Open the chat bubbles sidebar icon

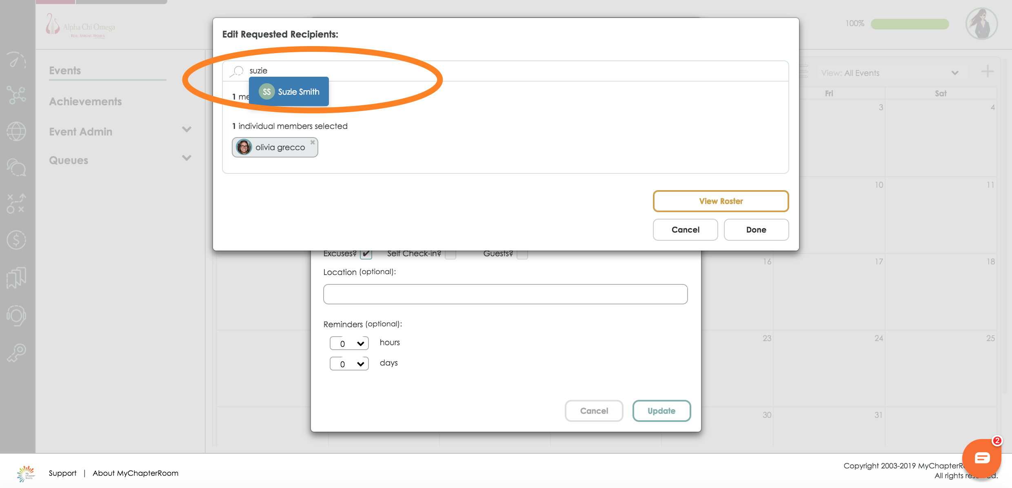(x=16, y=167)
